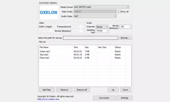The width and height of the screenshot is (170, 102).
Task: Click the Oxelon logo image
Action: tap(49, 12)
